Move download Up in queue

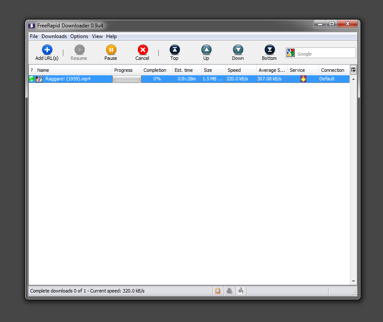pyautogui.click(x=206, y=53)
